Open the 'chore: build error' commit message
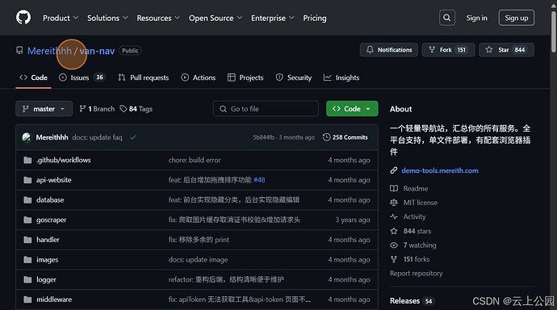Viewport: 557px width, 310px height. pos(195,160)
